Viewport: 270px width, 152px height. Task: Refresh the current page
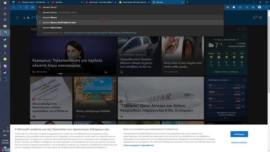[x=26, y=7]
